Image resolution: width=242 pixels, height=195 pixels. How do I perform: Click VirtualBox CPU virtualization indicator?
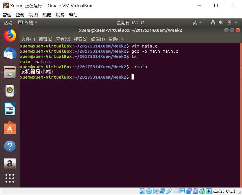point(195,191)
